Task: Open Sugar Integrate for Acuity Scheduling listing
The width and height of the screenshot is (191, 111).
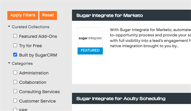Action: [121, 99]
